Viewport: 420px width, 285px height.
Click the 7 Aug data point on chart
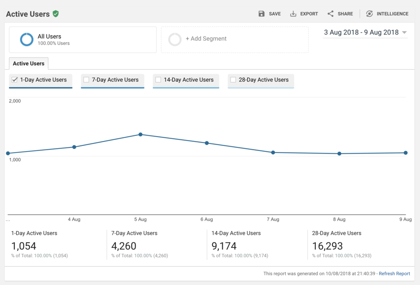(273, 152)
